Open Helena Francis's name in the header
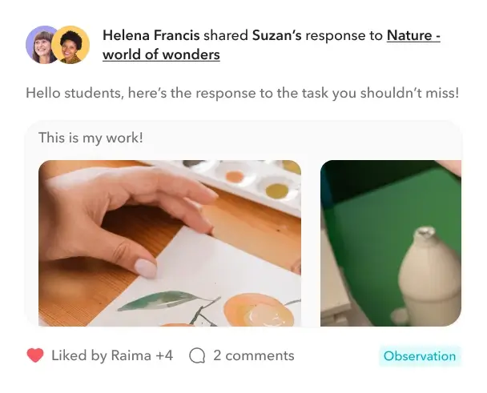 point(151,35)
